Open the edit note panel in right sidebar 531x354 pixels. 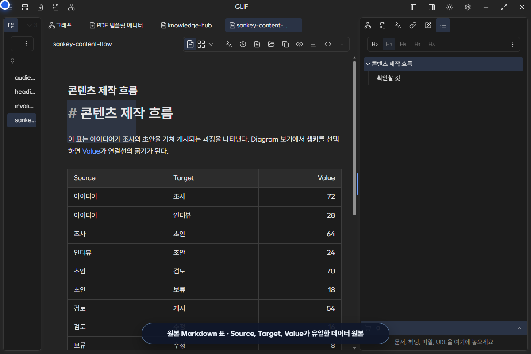pyautogui.click(x=428, y=25)
